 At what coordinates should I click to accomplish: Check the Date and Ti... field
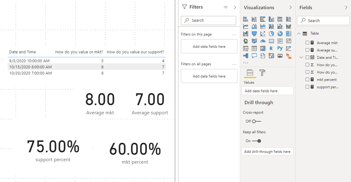(307, 57)
